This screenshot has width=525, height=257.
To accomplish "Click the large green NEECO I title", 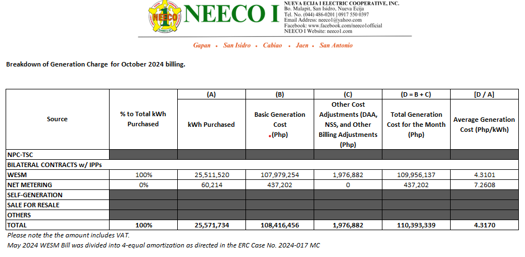I will point(231,15).
